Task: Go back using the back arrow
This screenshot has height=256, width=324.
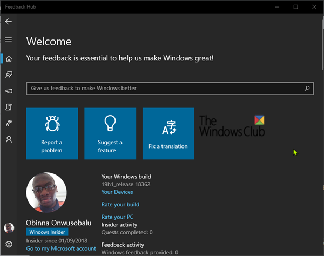Action: point(9,21)
